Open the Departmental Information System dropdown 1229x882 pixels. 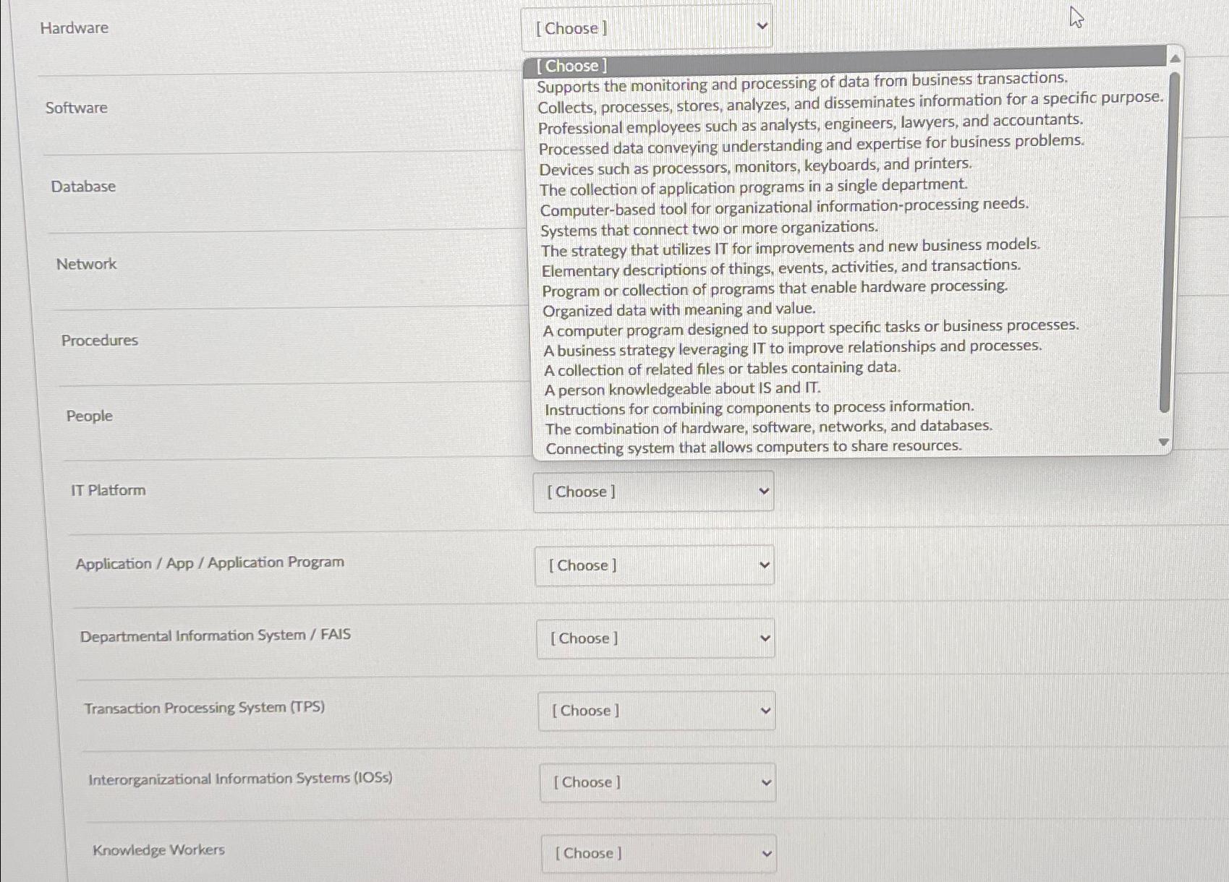point(655,638)
